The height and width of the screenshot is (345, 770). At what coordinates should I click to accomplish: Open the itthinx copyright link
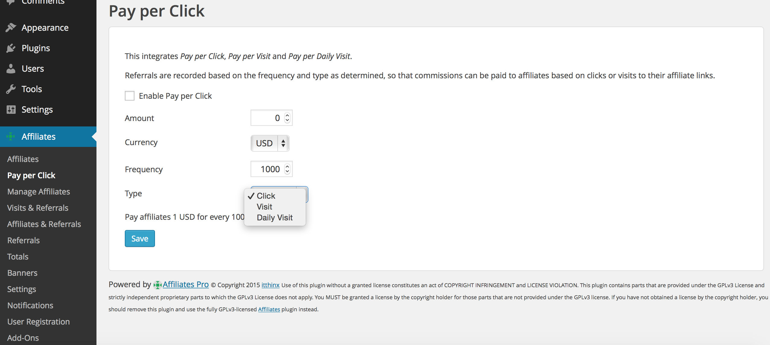click(x=270, y=285)
